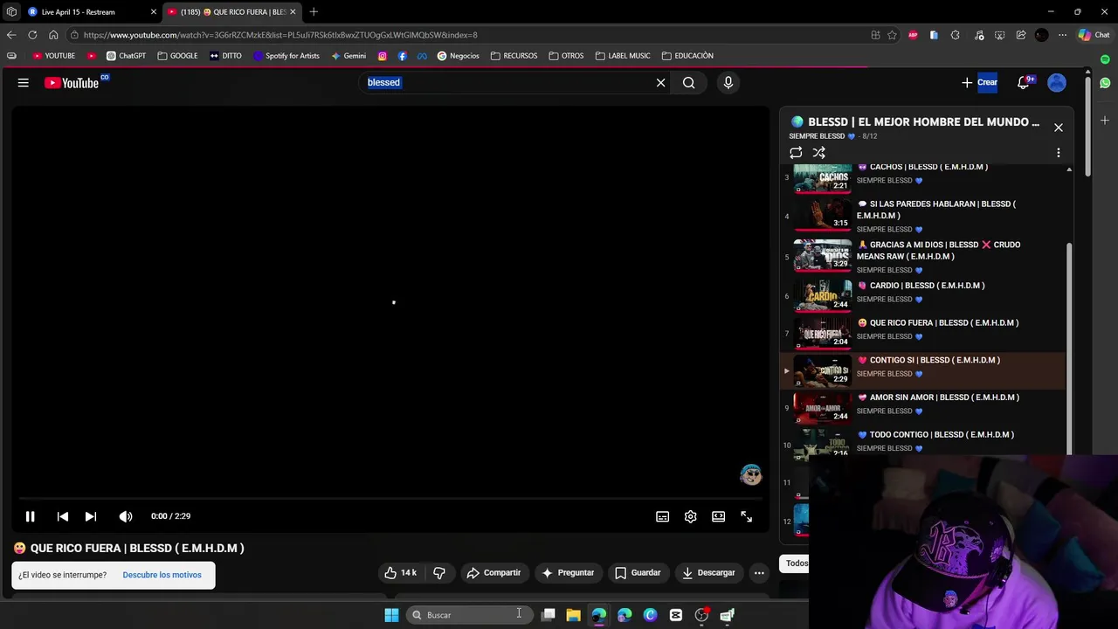1118x629 pixels.
Task: Seek on the video progress bar
Action: tap(390, 499)
